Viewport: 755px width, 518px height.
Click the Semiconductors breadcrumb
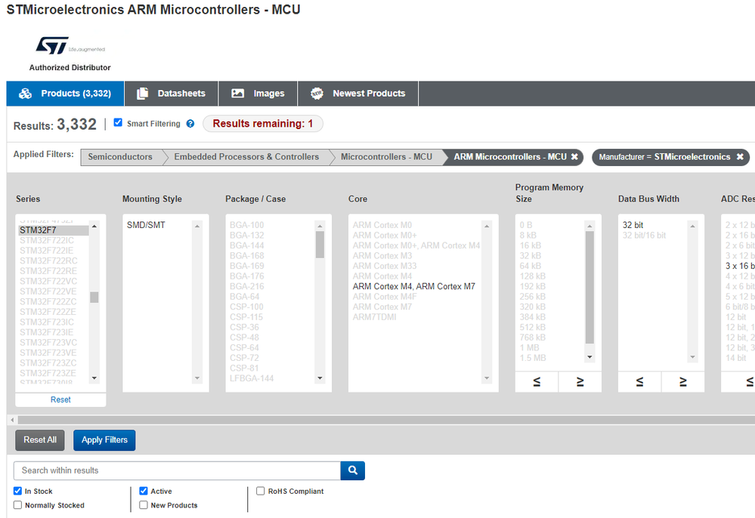coord(120,157)
